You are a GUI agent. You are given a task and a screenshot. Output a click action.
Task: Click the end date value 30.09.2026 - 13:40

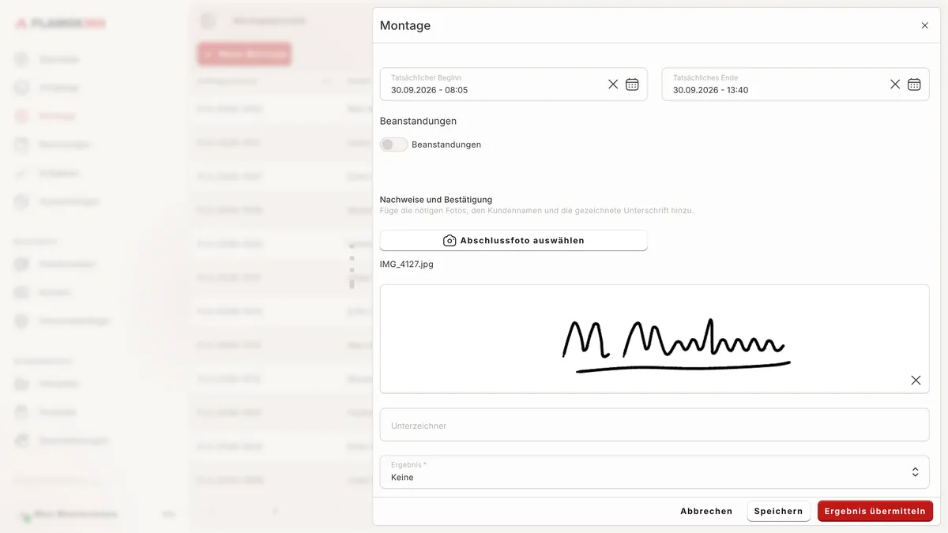710,90
